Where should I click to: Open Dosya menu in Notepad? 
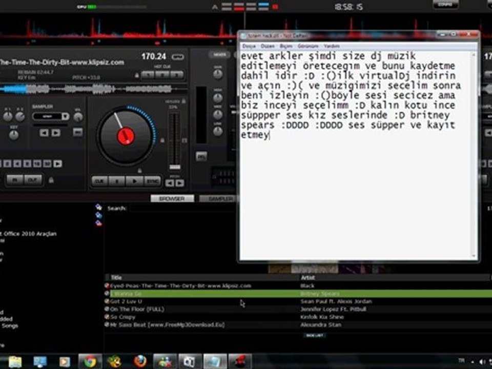point(249,46)
